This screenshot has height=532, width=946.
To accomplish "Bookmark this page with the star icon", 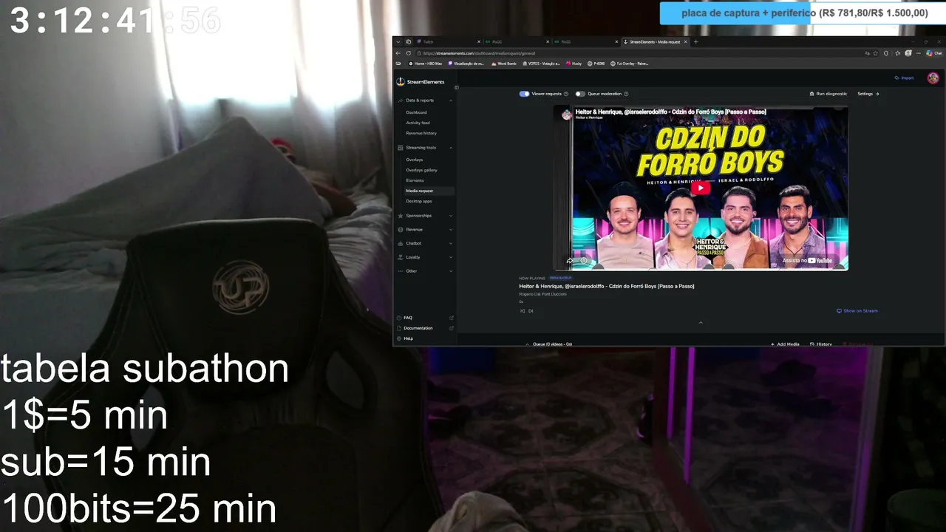I will coord(877,53).
